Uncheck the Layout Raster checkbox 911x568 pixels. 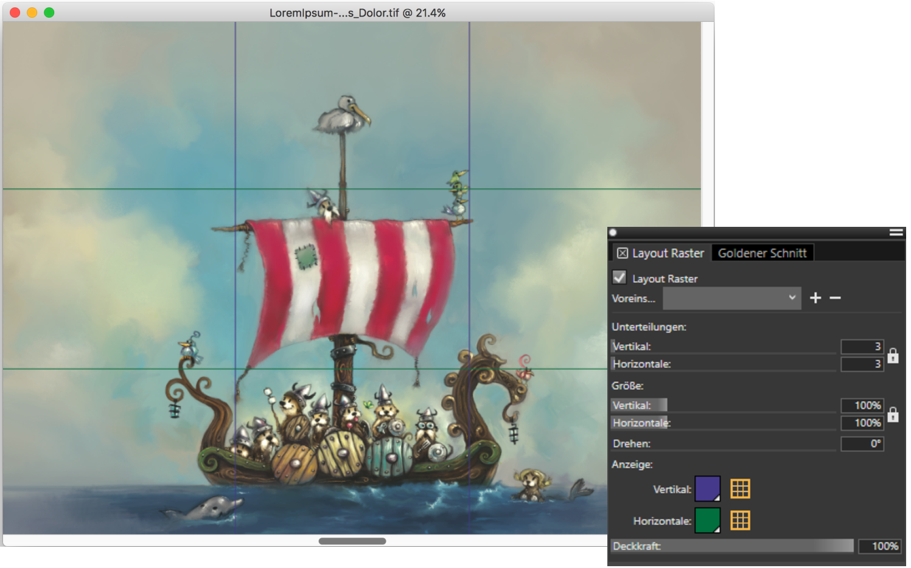pos(620,278)
